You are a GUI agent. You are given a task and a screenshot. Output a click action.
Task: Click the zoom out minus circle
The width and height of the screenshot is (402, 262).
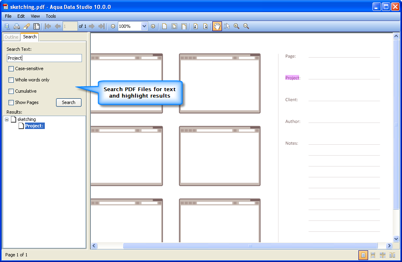click(x=113, y=26)
